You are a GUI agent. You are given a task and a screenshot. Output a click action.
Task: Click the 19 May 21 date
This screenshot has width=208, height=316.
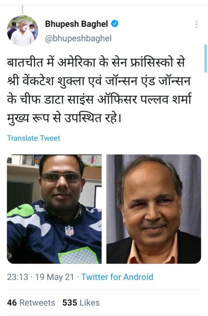(x=54, y=277)
